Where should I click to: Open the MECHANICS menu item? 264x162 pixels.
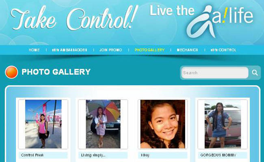(x=187, y=50)
